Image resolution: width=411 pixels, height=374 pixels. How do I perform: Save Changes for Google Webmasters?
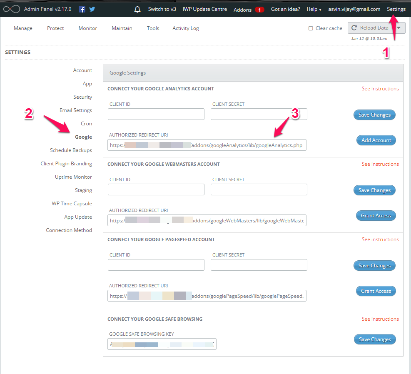coord(374,190)
